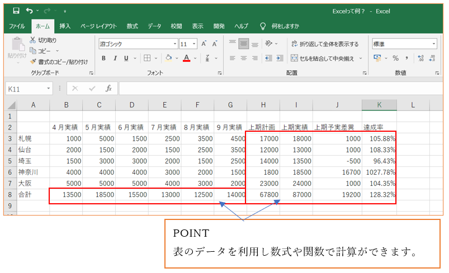This screenshot has height=273, width=449.
Task: Click the Name Box showing K11
Action: (x=25, y=88)
